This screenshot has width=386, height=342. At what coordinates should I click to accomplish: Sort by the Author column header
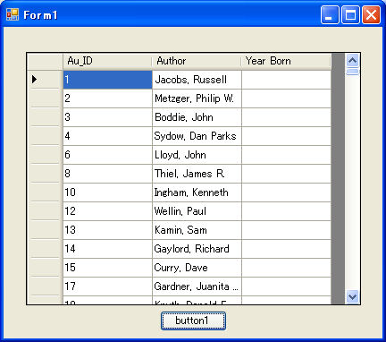pyautogui.click(x=197, y=61)
